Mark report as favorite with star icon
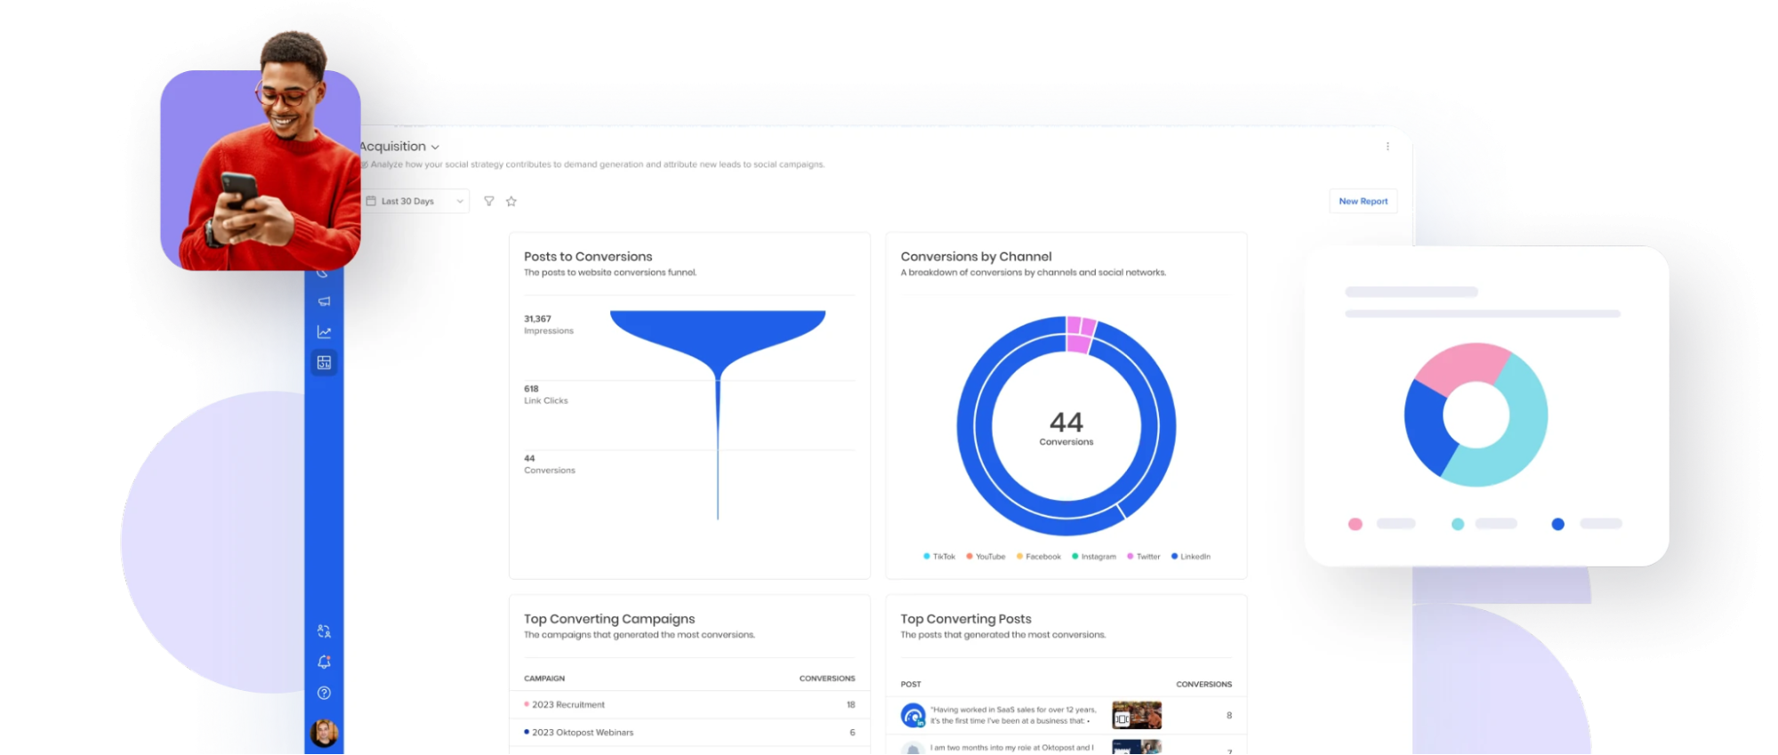Viewport: 1778px width, 755px height. point(511,201)
